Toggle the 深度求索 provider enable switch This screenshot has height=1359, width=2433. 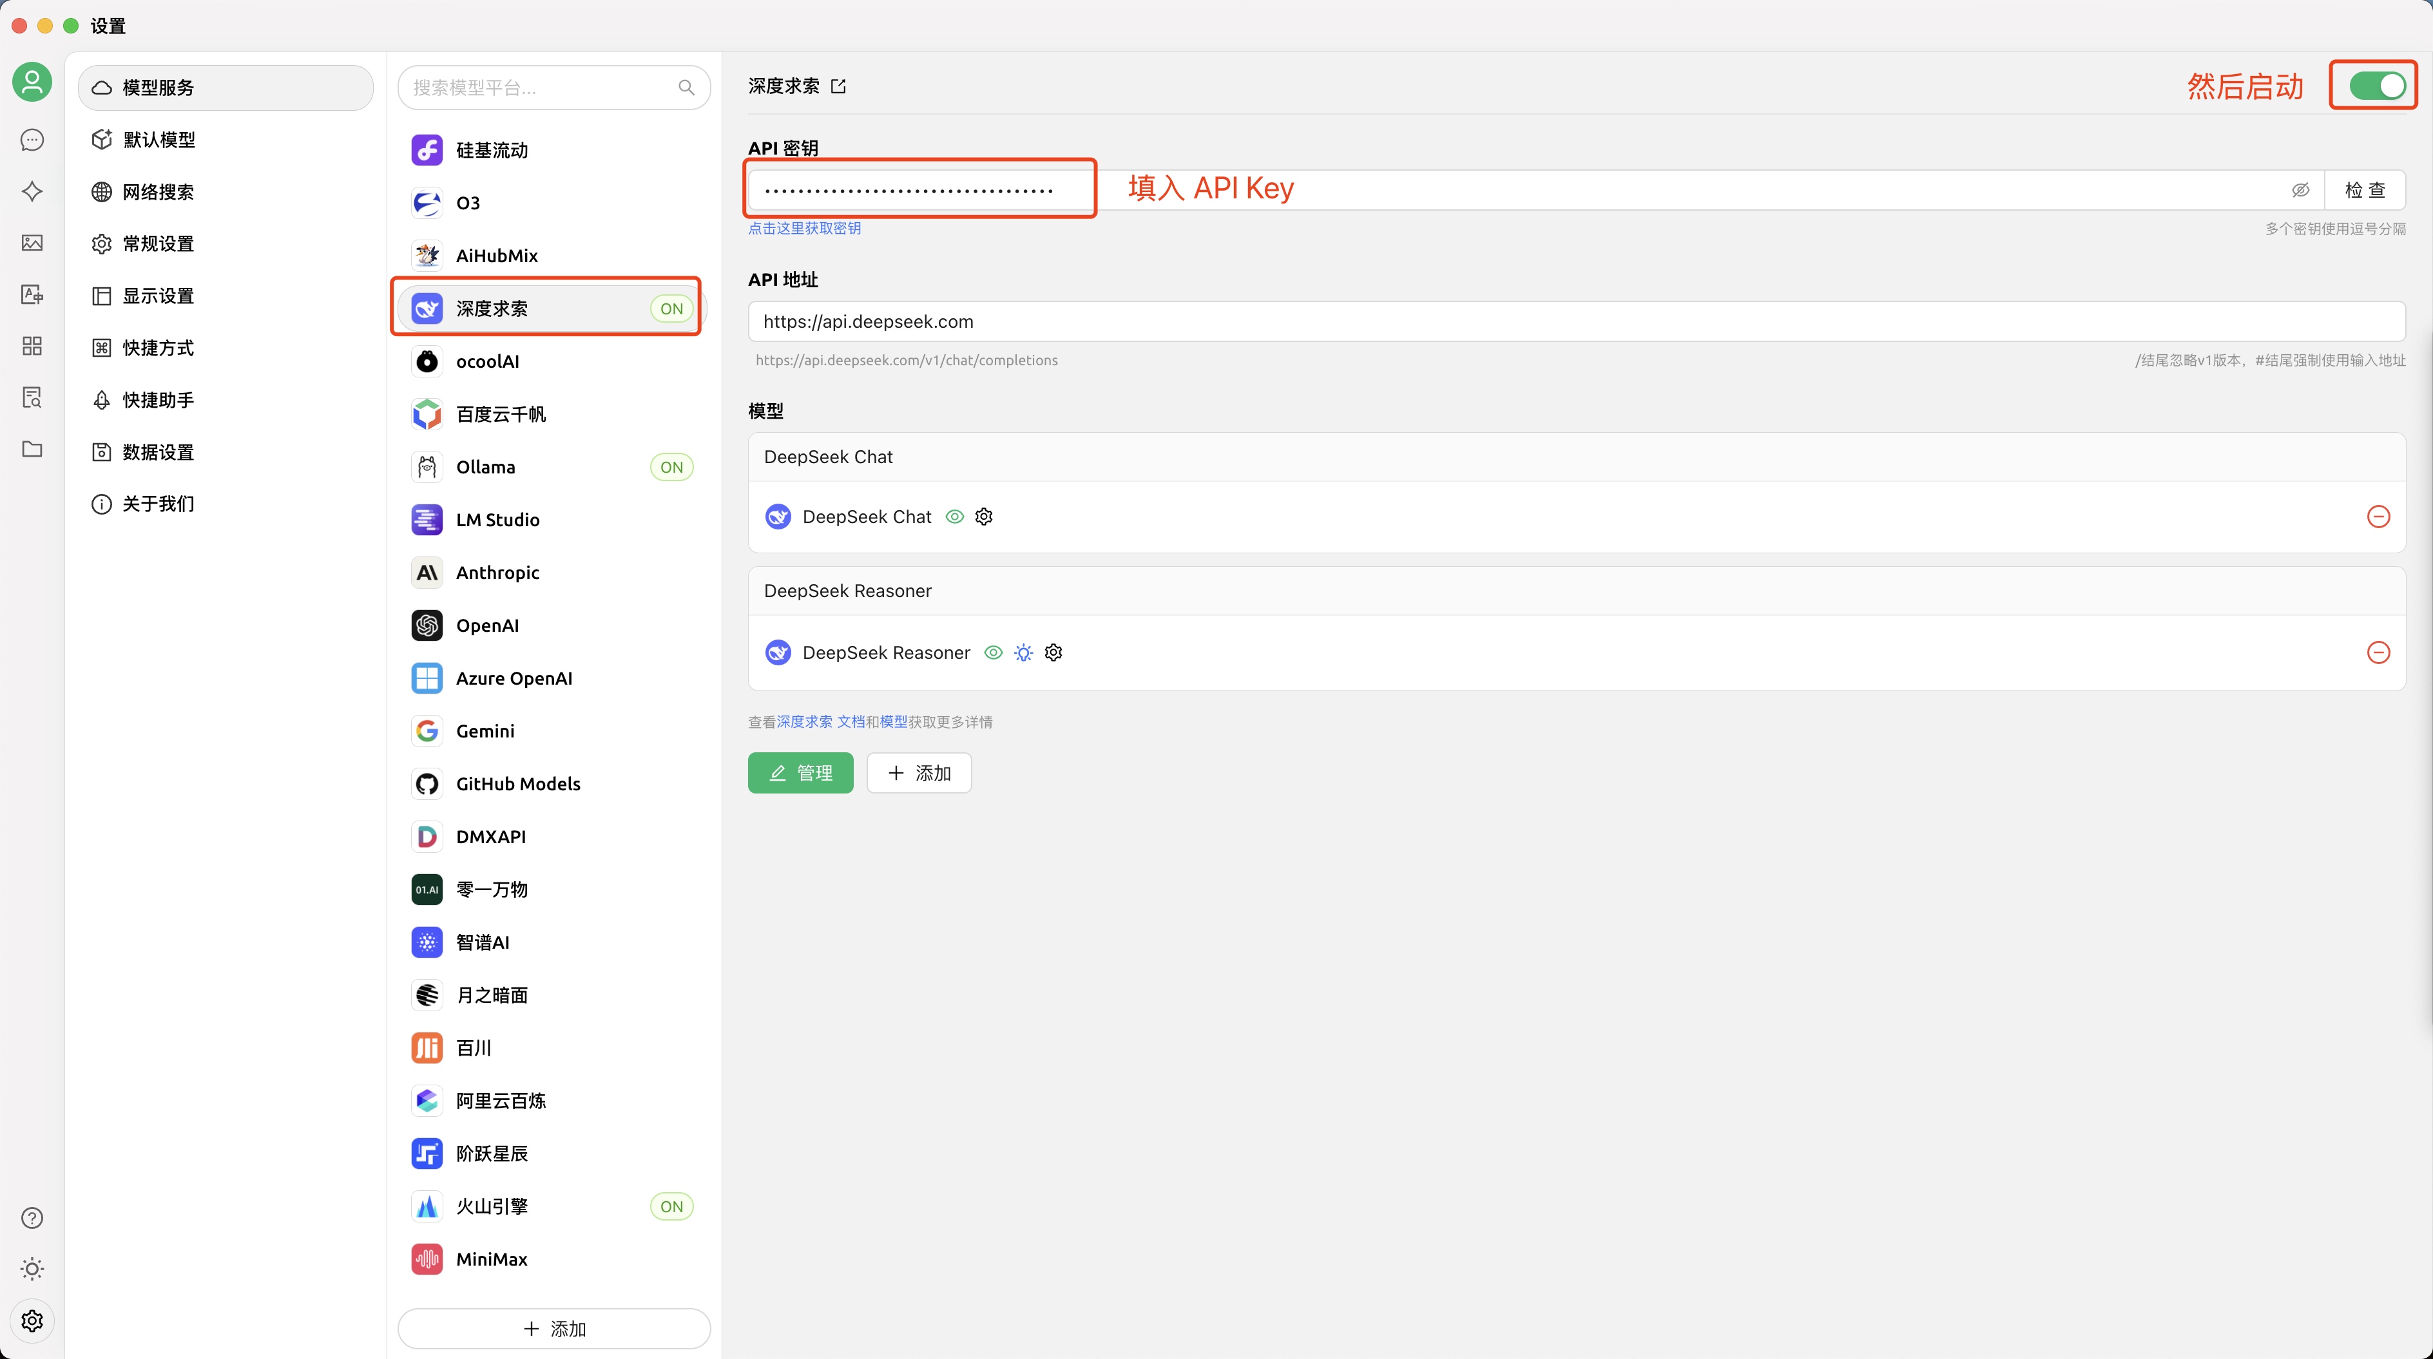point(2378,86)
